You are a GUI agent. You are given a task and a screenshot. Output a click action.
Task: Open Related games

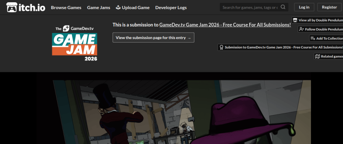pos(329,57)
